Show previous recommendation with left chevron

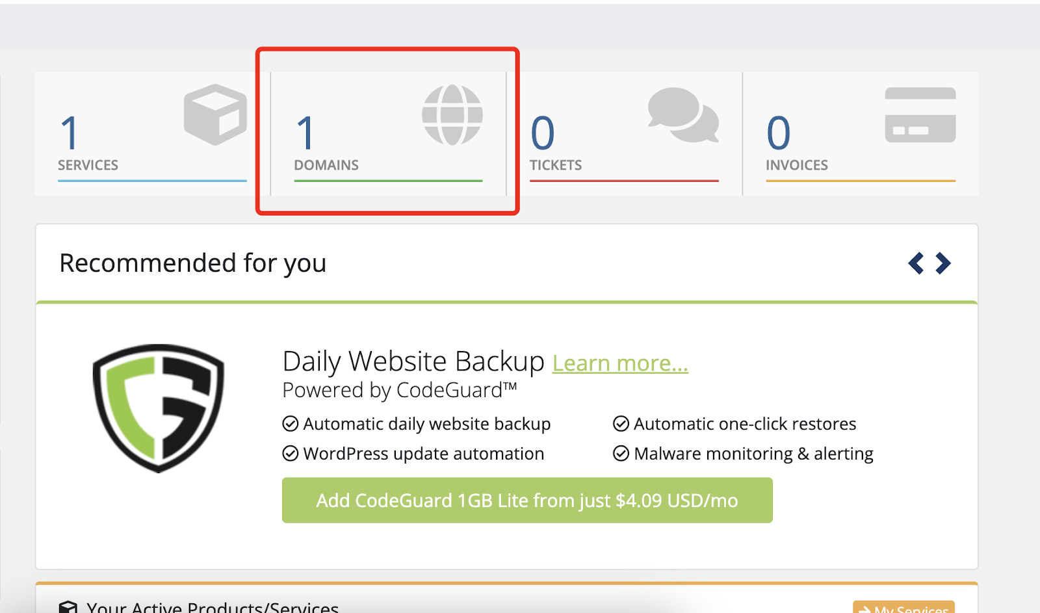tap(916, 263)
